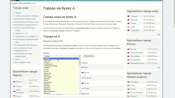
Task: Click German flag beside Берлин
Action: (x=14, y=96)
